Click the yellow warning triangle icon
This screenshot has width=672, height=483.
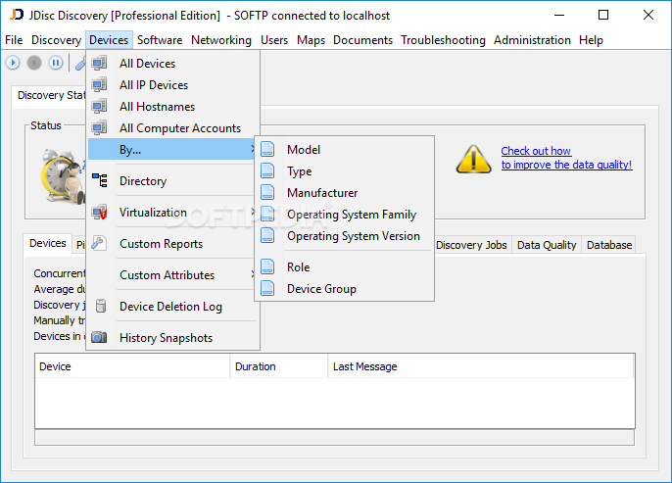coord(473,159)
